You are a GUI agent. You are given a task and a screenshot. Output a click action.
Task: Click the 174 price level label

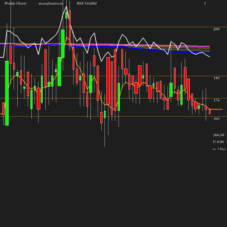pyautogui.click(x=217, y=100)
